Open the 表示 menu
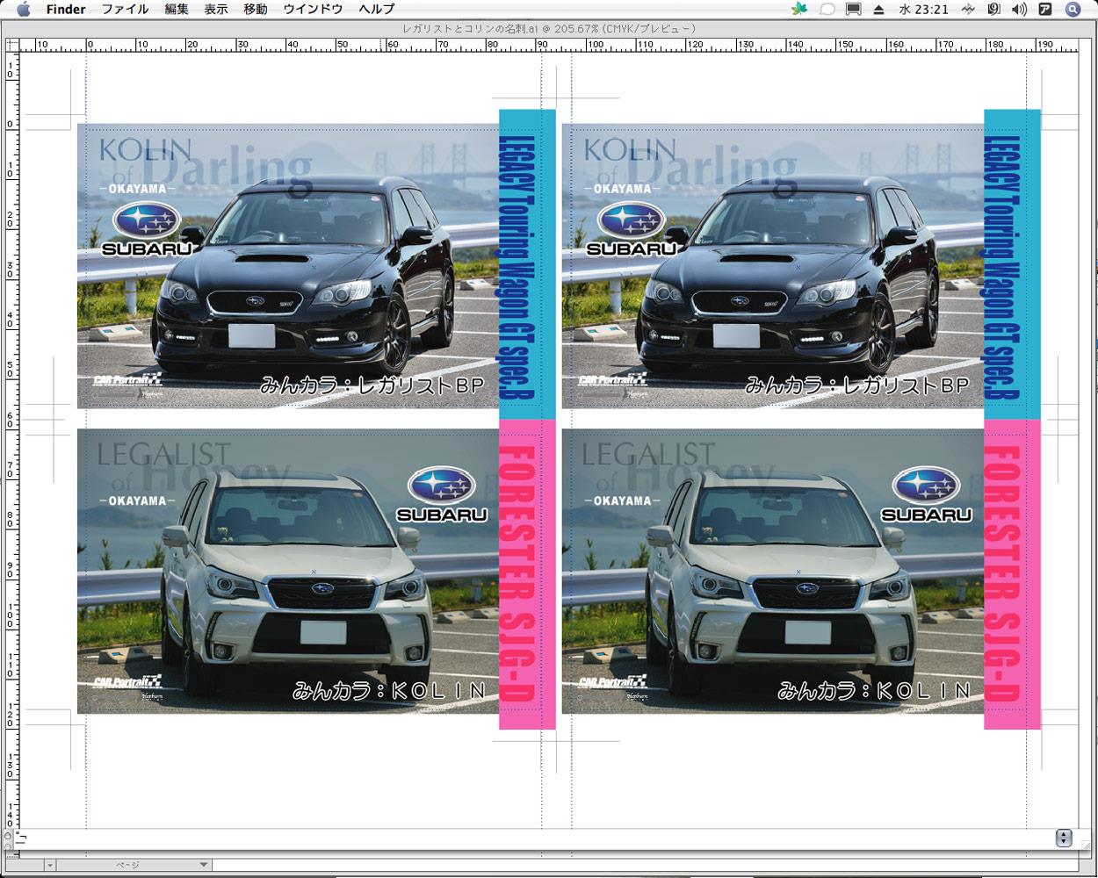The height and width of the screenshot is (878, 1098). click(x=215, y=9)
